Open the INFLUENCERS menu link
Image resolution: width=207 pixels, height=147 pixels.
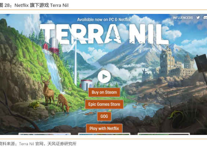click(x=183, y=18)
